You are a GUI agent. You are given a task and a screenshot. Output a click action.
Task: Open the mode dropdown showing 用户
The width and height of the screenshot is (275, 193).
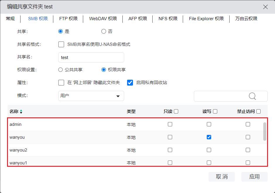tap(91, 96)
